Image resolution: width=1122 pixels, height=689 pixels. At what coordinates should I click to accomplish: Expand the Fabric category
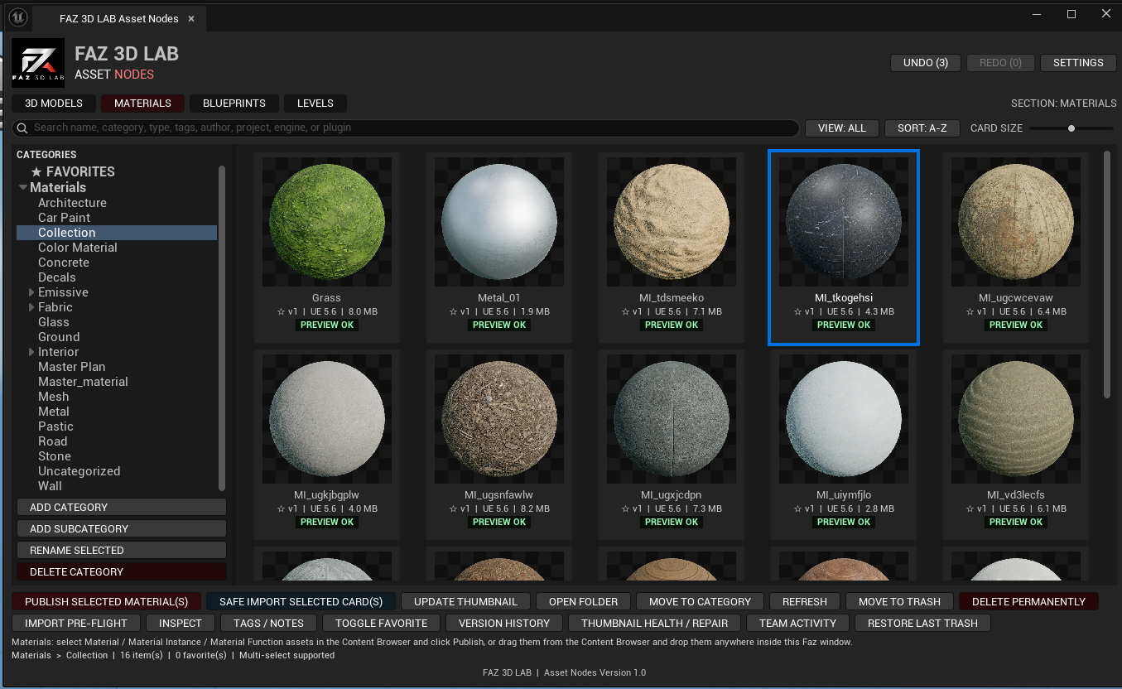[x=31, y=307]
